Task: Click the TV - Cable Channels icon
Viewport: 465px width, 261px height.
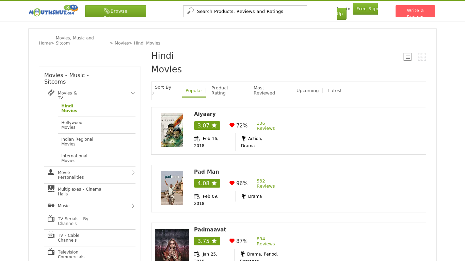Action: [51, 235]
